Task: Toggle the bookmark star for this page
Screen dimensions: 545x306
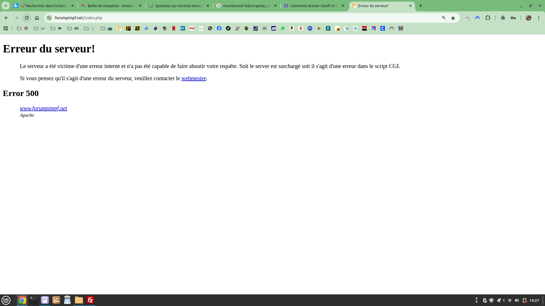Action: coord(453,18)
